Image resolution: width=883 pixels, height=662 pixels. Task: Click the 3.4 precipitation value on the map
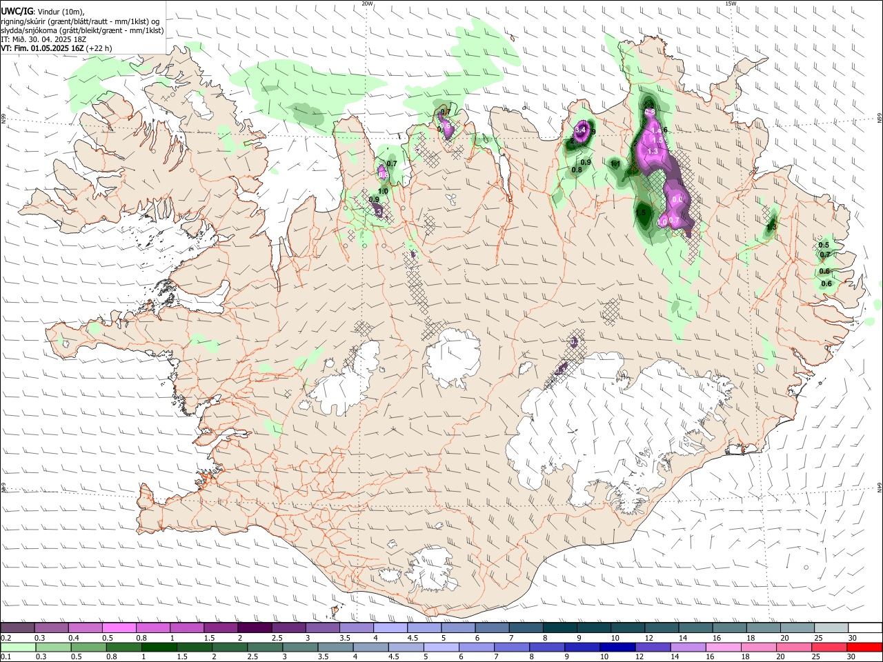click(580, 129)
